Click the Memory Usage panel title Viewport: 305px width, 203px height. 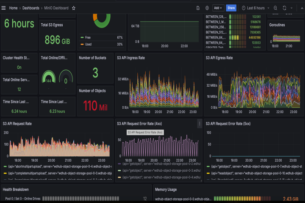click(166, 189)
